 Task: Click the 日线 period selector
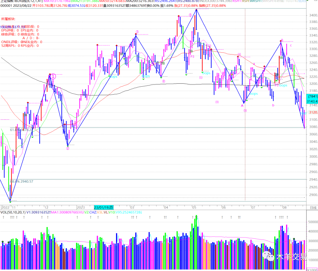click(313, 208)
